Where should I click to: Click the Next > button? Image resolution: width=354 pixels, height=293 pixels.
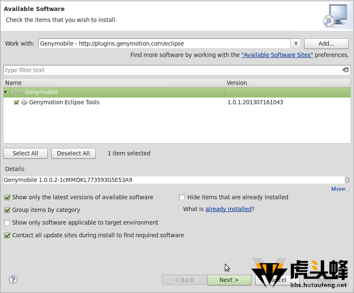(229, 280)
